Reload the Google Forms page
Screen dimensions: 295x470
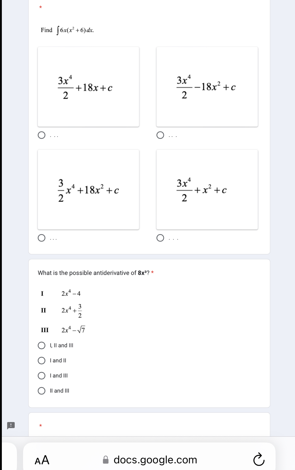tap(258, 460)
